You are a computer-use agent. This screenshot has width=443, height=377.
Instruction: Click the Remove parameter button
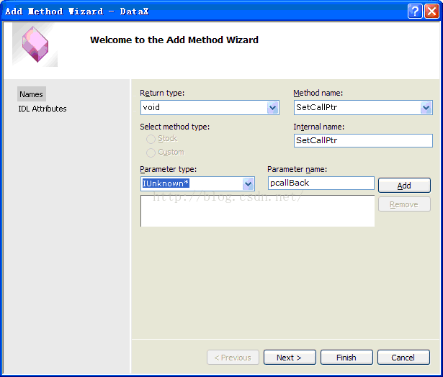[x=404, y=204]
